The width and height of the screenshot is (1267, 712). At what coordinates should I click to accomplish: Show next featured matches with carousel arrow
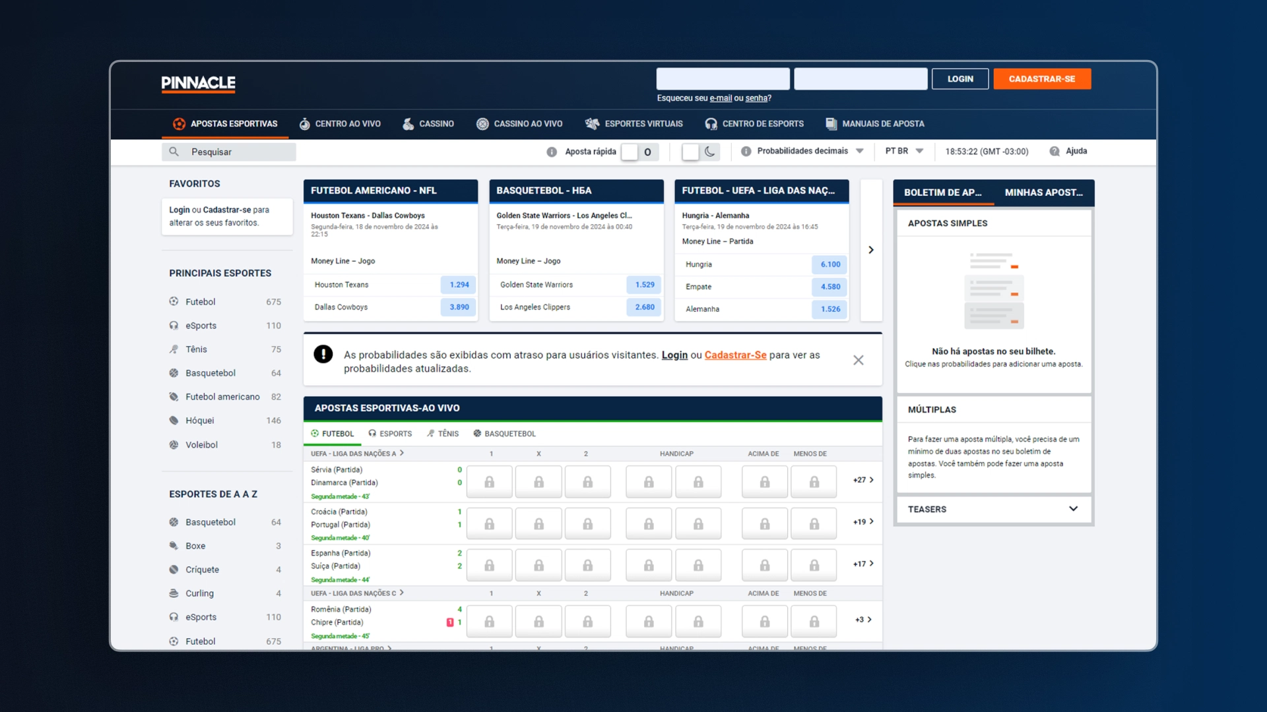[x=871, y=250]
